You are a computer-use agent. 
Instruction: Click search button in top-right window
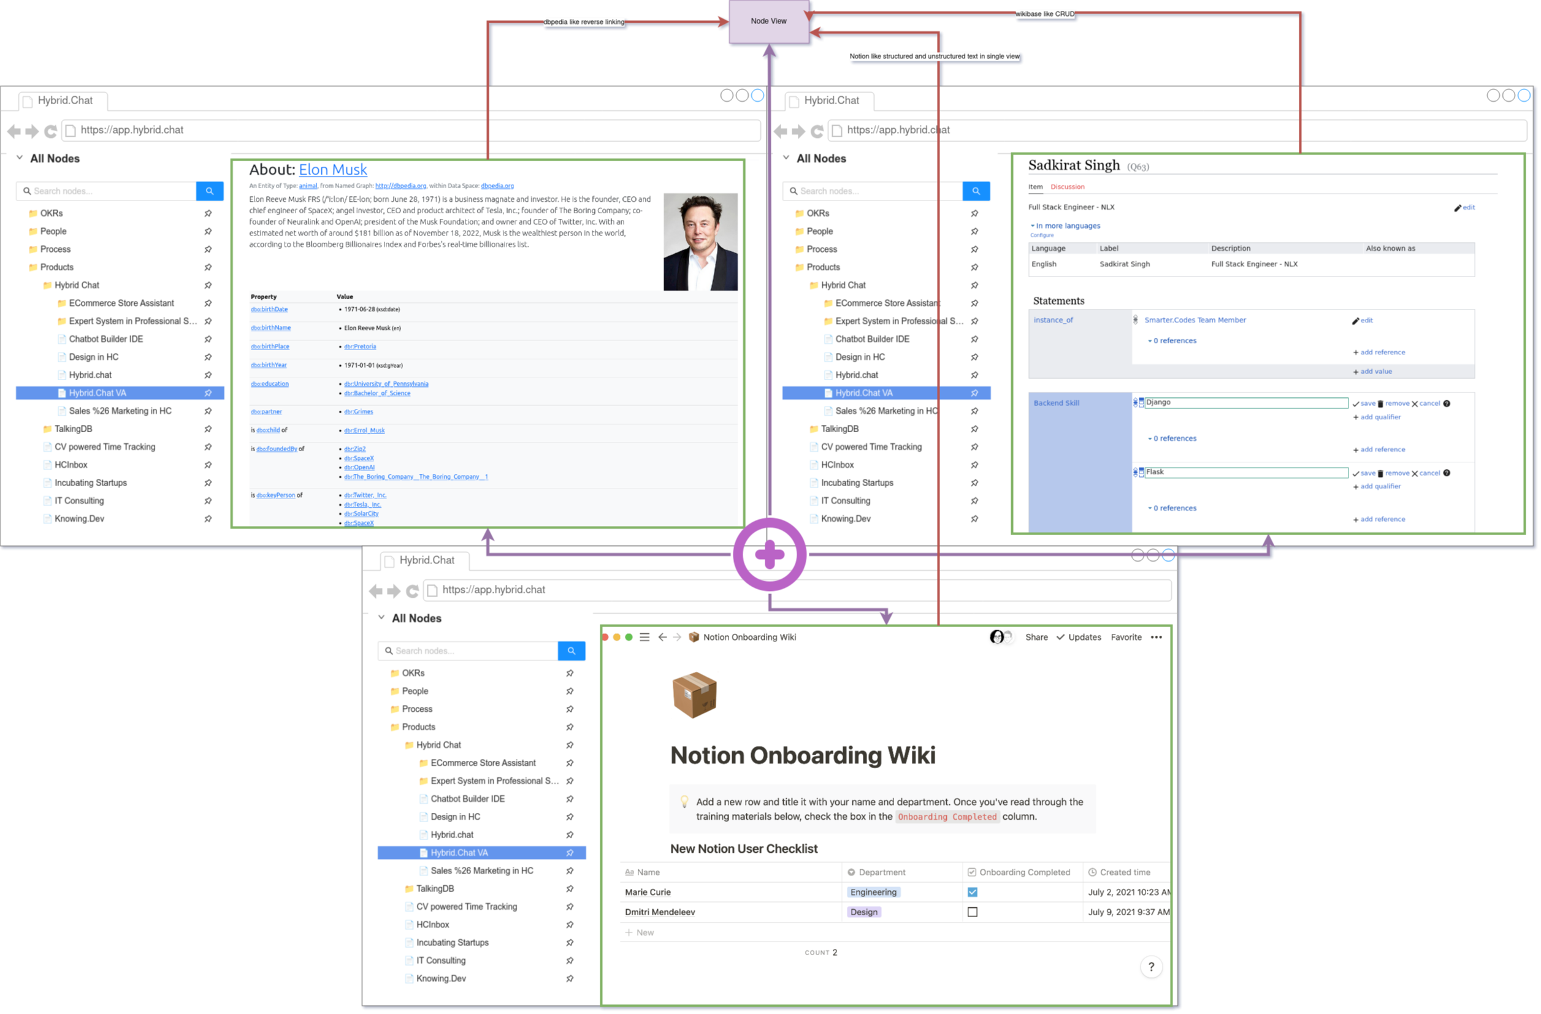pyautogui.click(x=976, y=191)
